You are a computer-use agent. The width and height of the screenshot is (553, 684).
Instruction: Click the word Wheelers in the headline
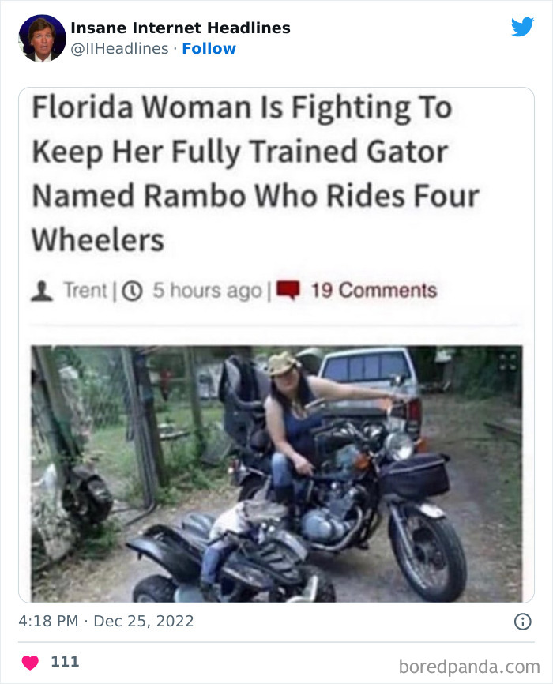coord(98,241)
